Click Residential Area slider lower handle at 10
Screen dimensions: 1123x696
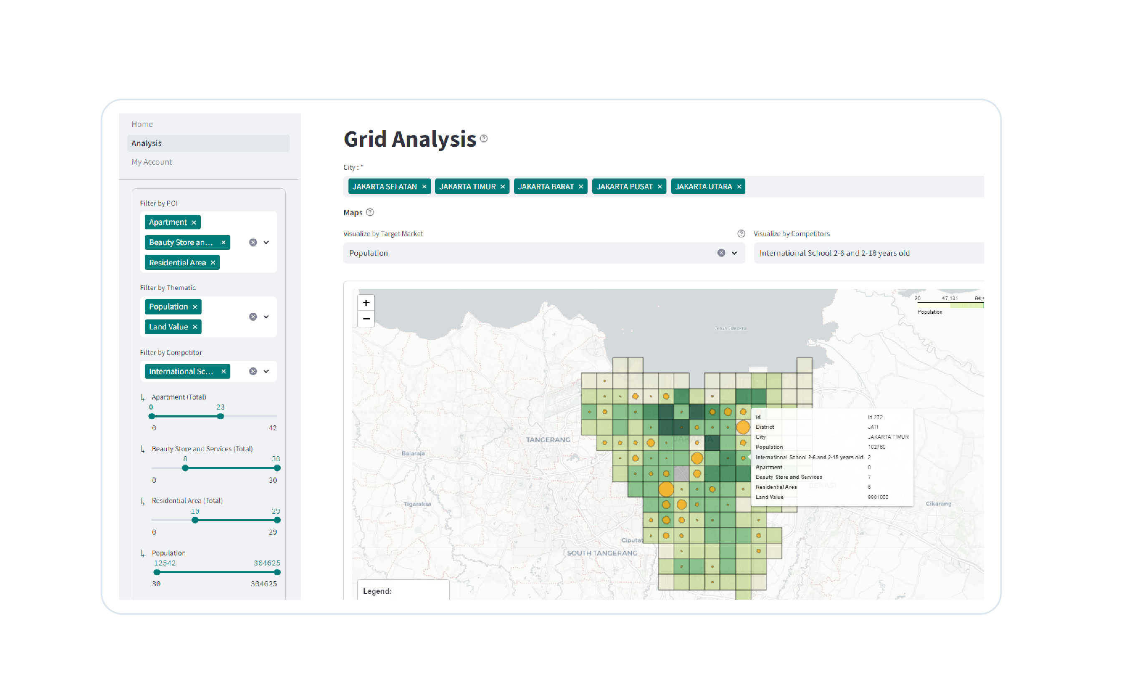195,520
